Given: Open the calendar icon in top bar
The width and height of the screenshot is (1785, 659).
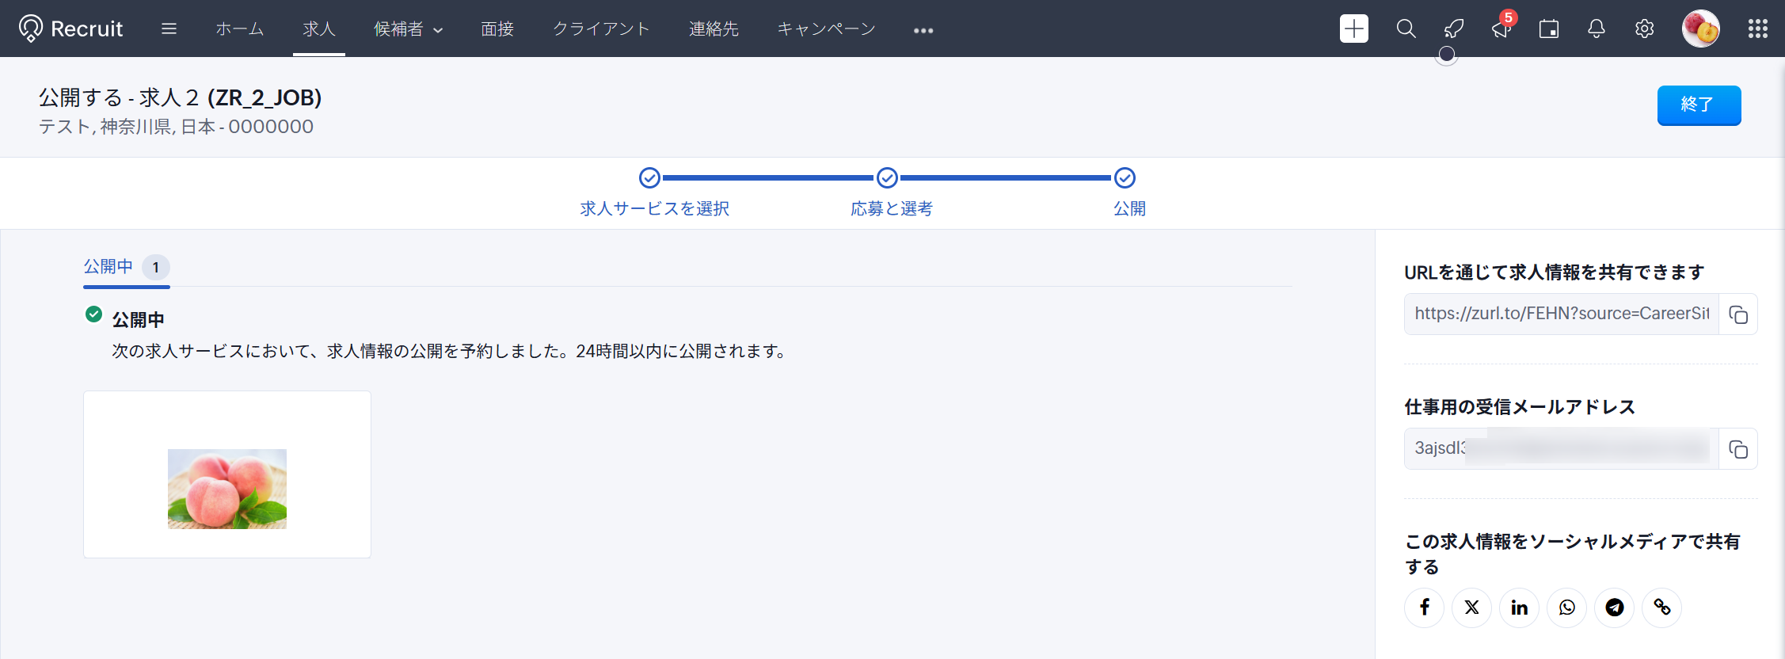Looking at the screenshot, I should coord(1548,29).
